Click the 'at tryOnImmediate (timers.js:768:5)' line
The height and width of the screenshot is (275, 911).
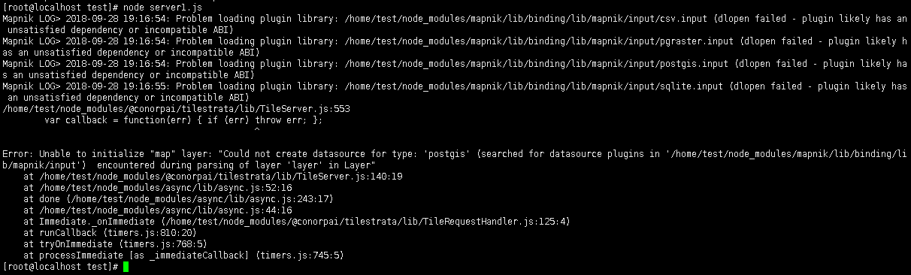(115, 244)
